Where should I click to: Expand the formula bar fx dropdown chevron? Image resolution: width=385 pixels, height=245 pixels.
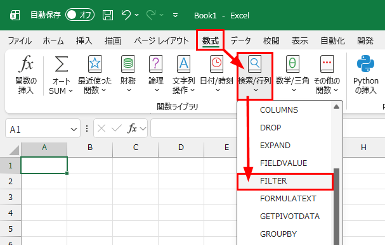(143, 129)
